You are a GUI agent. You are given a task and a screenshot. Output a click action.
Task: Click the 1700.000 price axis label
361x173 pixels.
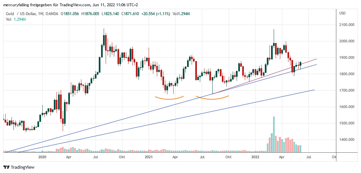coord(347,91)
